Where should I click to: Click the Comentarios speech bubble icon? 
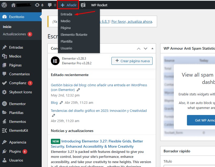tap(4, 74)
